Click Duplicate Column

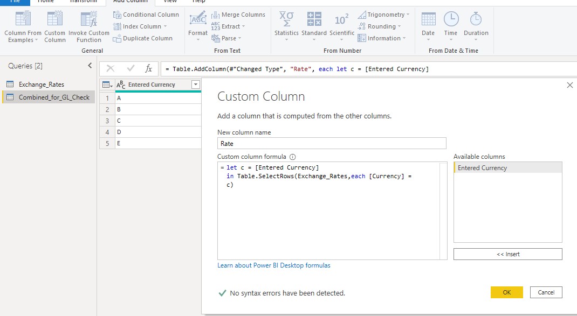tap(143, 38)
